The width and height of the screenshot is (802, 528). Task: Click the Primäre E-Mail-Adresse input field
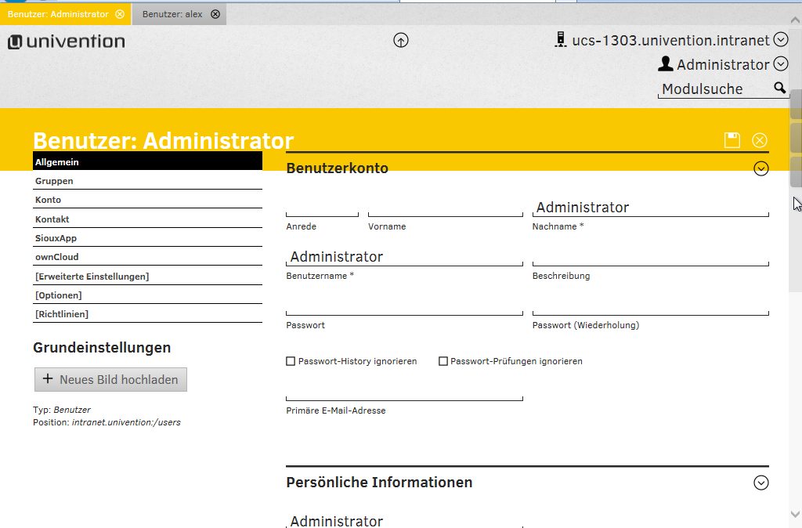[404, 392]
